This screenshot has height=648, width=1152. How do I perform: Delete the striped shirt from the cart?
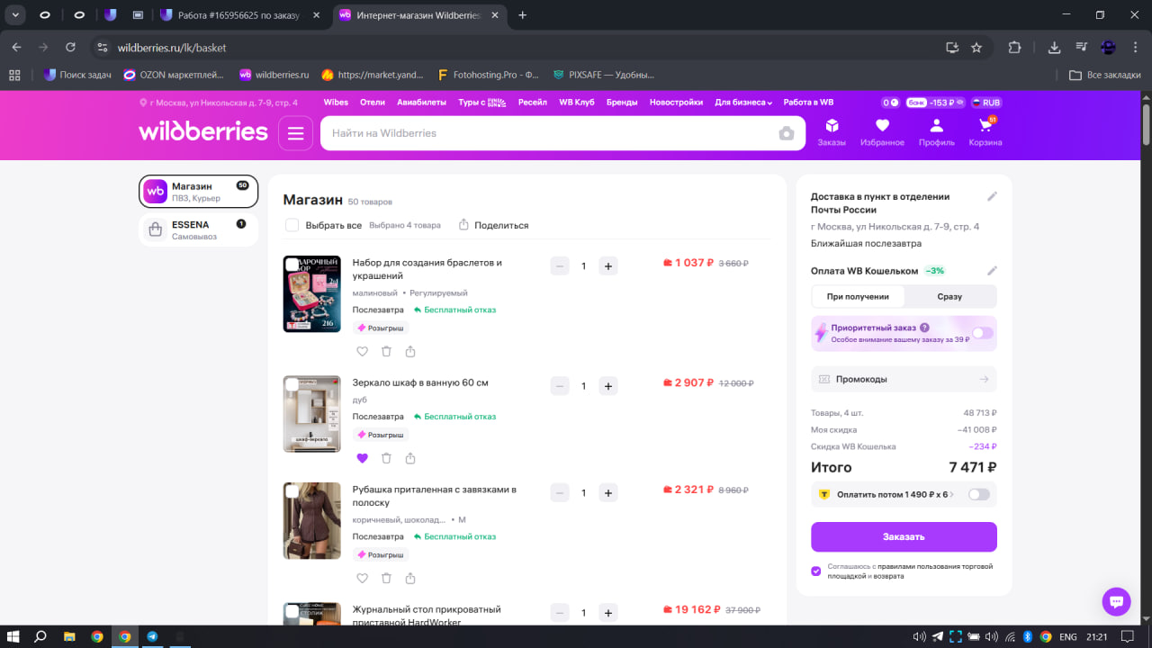386,579
